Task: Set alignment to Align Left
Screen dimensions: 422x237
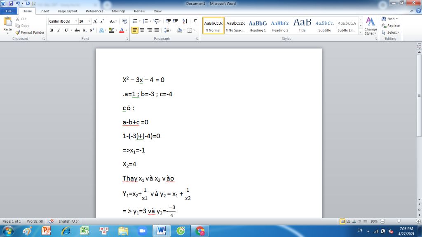Action: [x=135, y=30]
